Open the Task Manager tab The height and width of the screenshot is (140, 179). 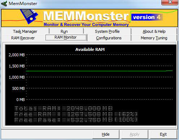coord(25,31)
